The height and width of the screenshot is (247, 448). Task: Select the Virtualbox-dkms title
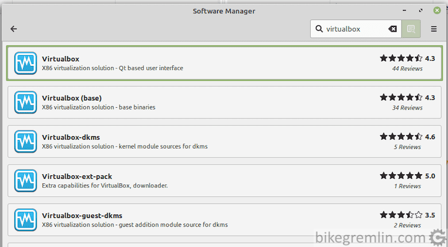[x=71, y=137]
